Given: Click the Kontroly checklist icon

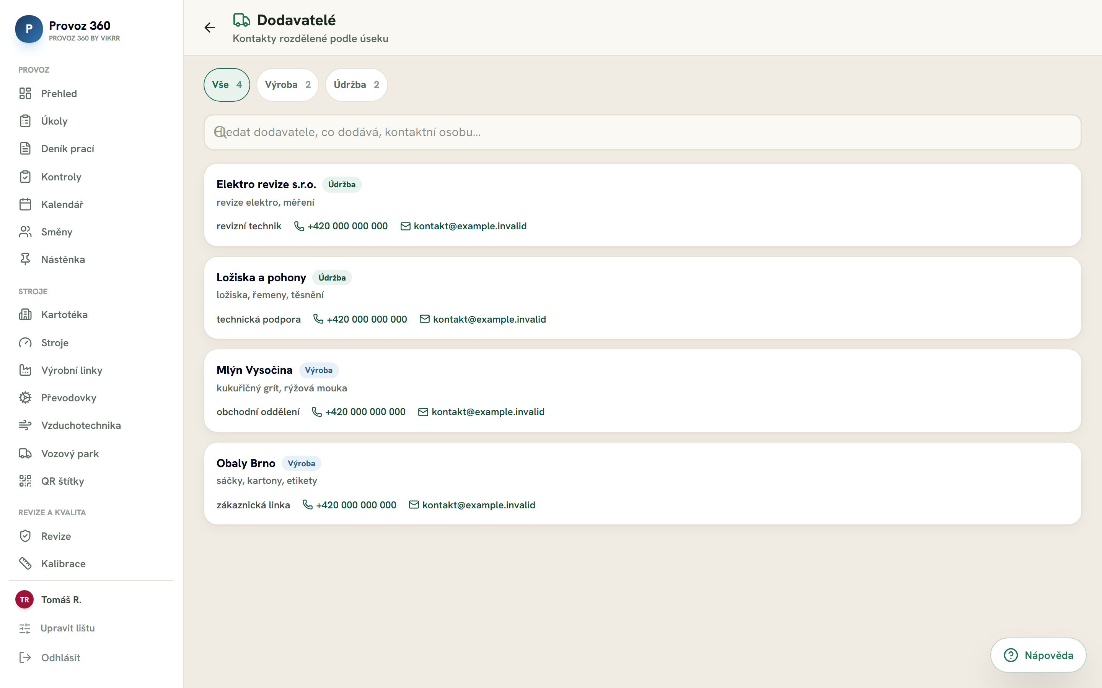Looking at the screenshot, I should tap(25, 177).
